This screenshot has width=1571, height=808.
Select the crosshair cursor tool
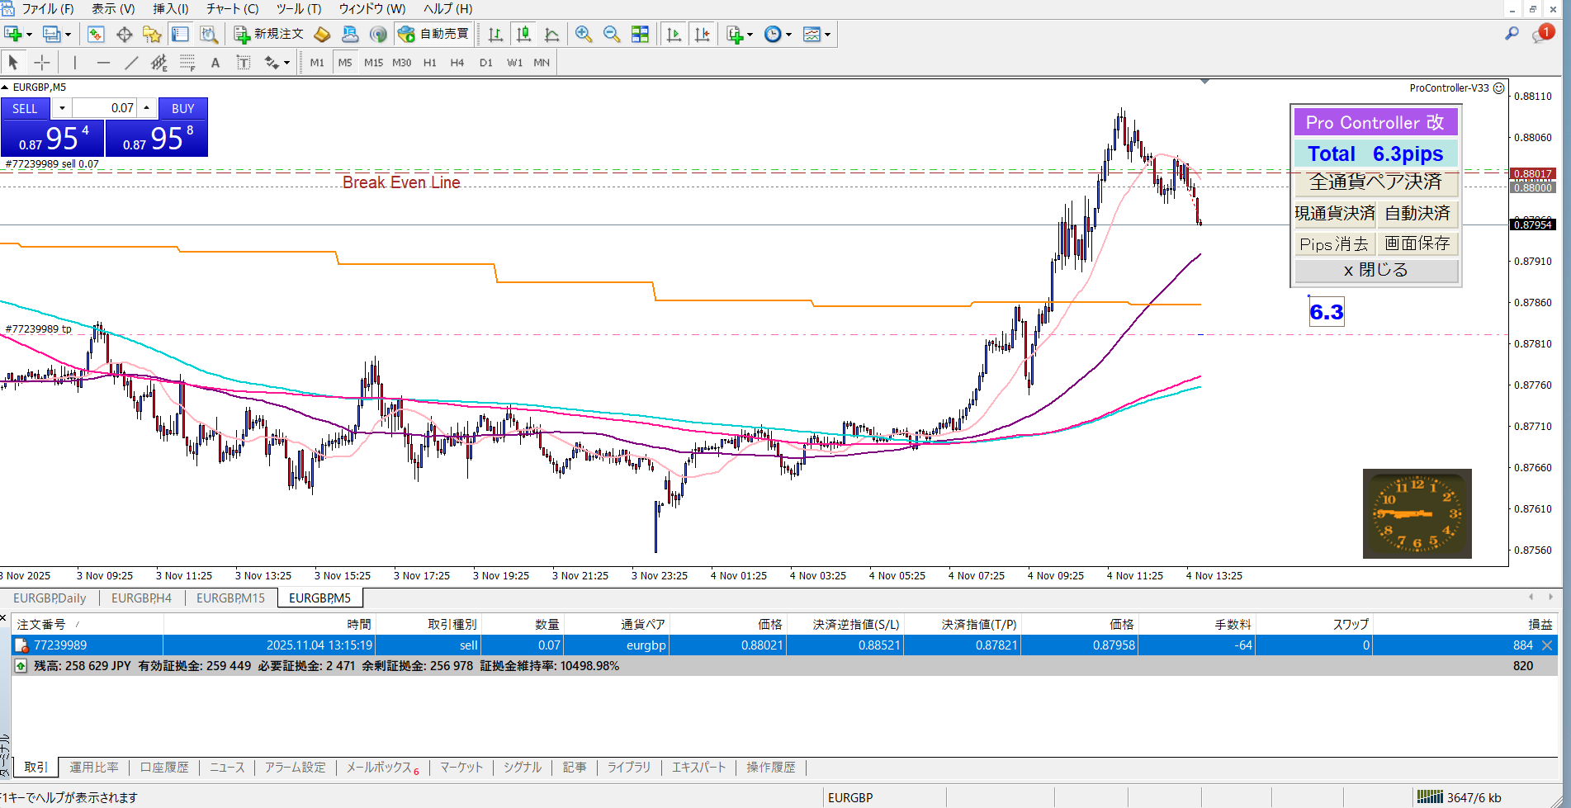42,63
